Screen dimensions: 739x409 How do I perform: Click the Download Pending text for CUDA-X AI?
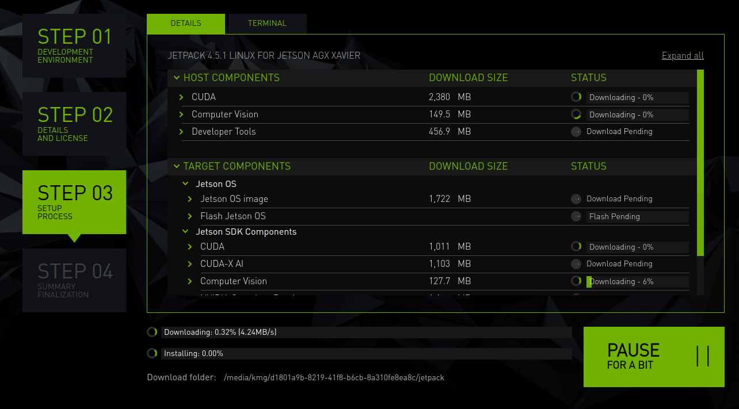point(619,264)
